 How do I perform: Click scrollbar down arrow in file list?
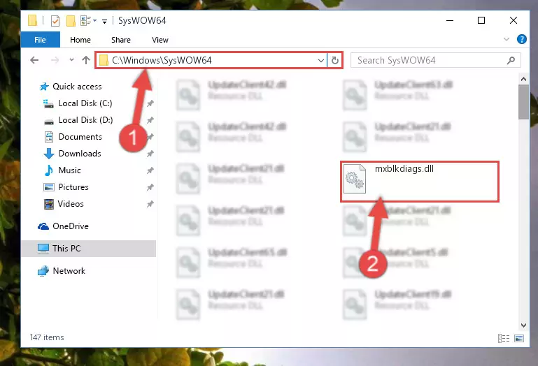pos(523,325)
